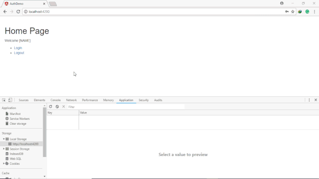Switch to the Sources tab
This screenshot has height=179, width=319.
pyautogui.click(x=24, y=100)
